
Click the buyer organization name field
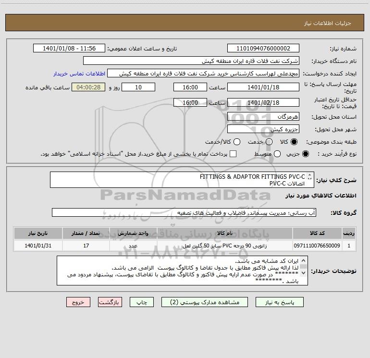(x=191, y=61)
